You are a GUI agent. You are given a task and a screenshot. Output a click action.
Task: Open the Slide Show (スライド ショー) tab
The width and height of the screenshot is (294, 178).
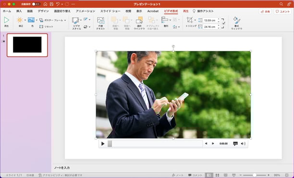click(110, 11)
